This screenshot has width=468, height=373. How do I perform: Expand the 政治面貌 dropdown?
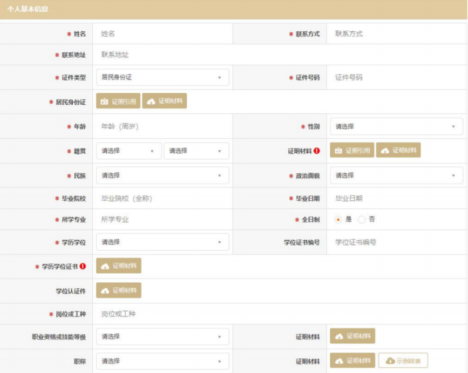coord(396,175)
